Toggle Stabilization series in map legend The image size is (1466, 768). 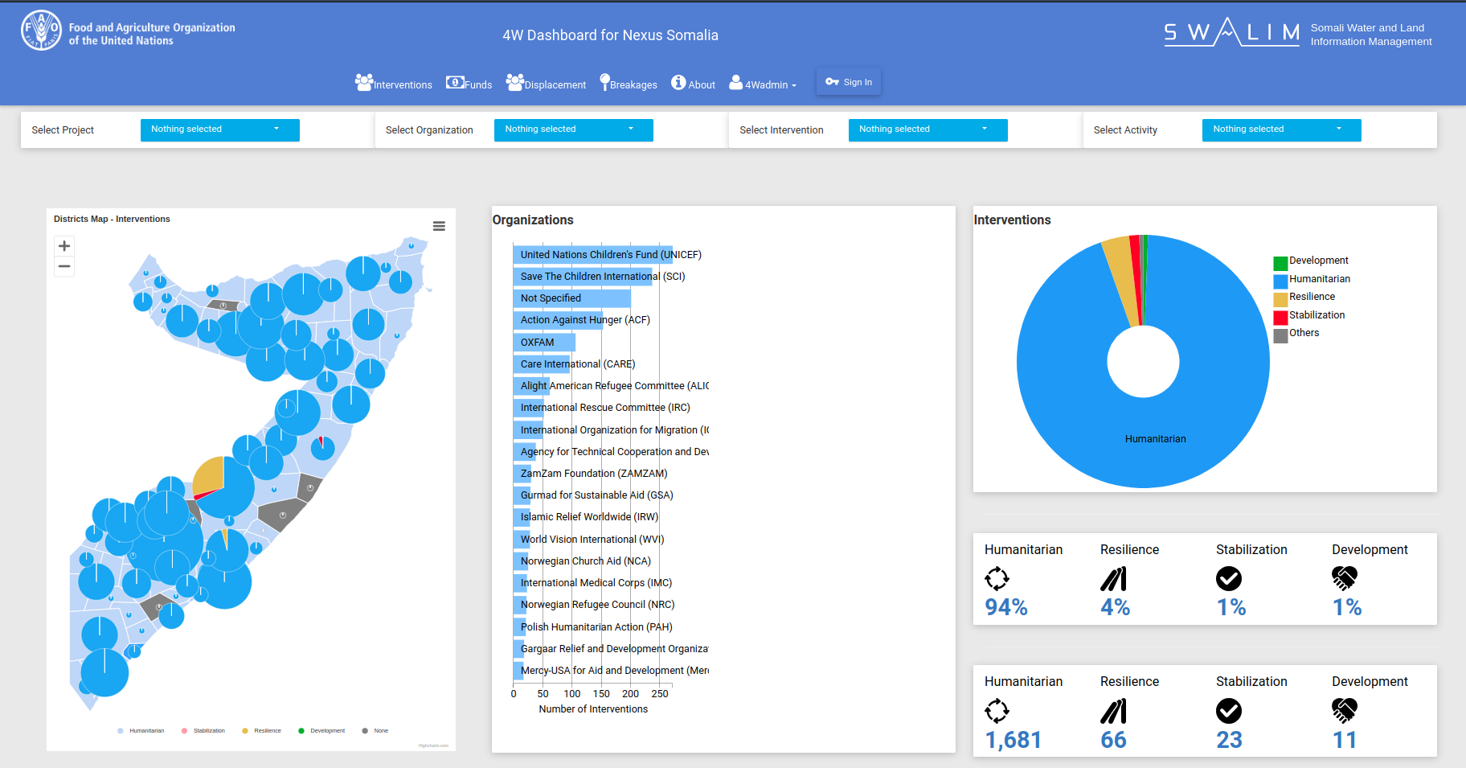(x=204, y=731)
